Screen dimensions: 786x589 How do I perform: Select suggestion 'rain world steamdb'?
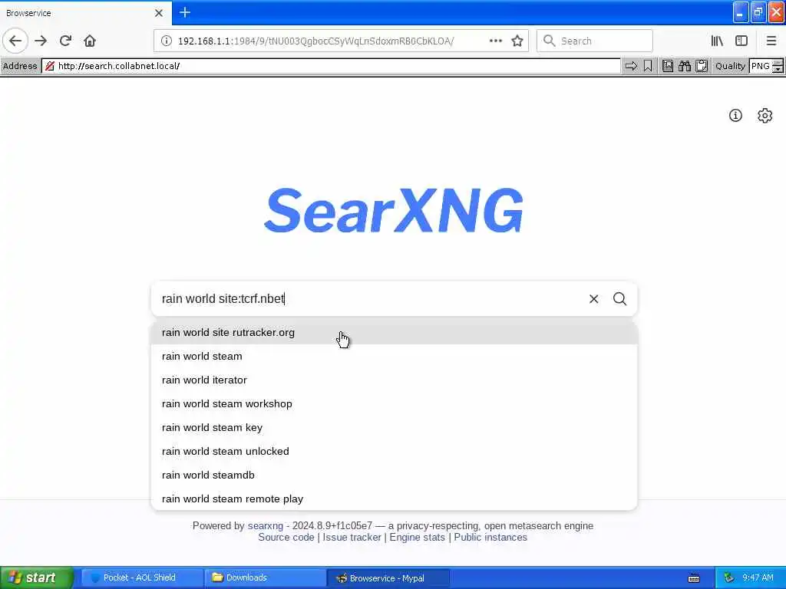(x=394, y=475)
